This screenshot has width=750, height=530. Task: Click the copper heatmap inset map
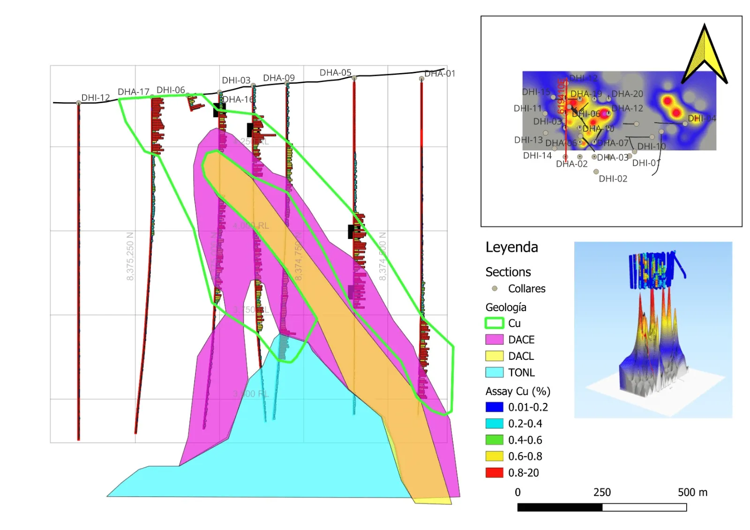tap(619, 111)
